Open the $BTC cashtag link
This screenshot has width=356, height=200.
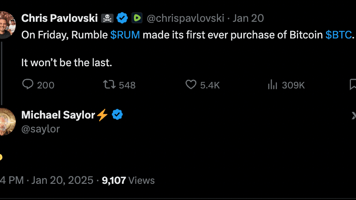(338, 35)
